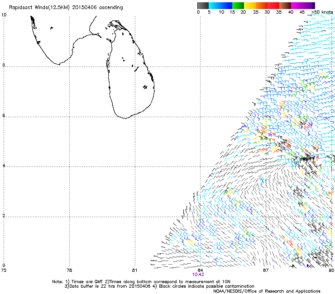335x294 pixels.
Task: Click the 'Times are GMT' note line
Action: tap(141, 282)
